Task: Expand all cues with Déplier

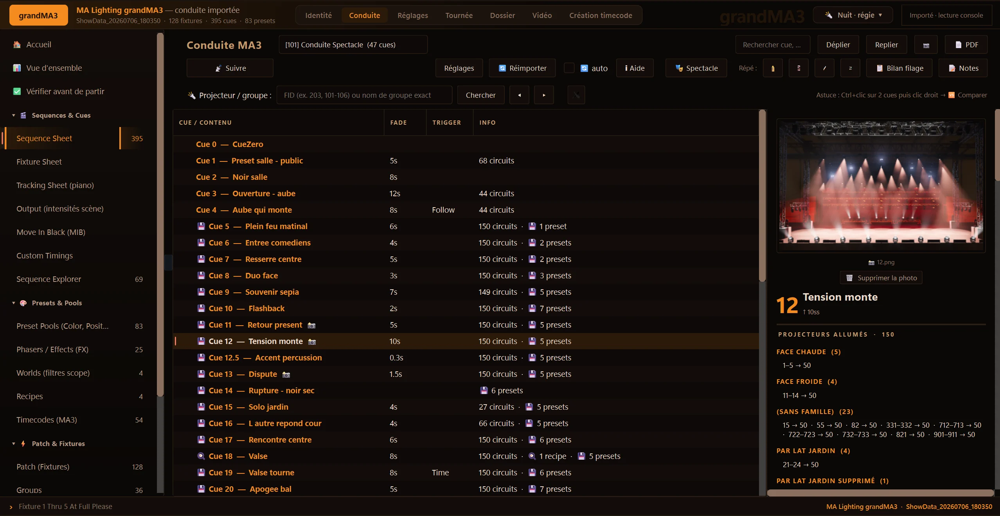Action: click(x=838, y=45)
